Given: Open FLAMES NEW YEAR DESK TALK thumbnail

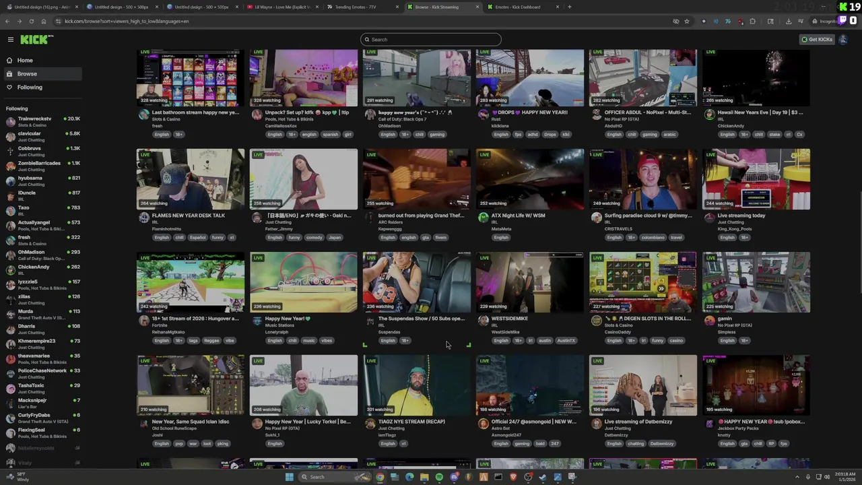Looking at the screenshot, I should point(191,179).
